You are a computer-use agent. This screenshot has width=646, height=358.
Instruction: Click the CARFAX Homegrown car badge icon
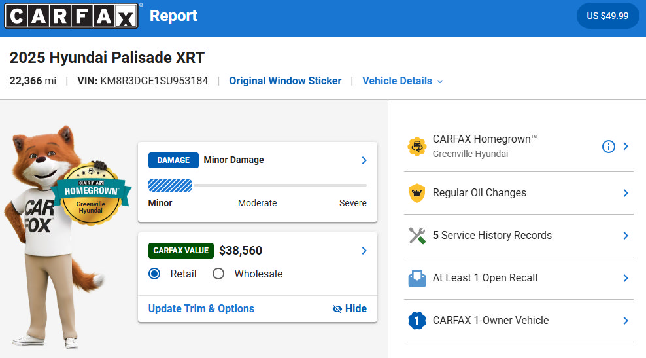pos(417,147)
